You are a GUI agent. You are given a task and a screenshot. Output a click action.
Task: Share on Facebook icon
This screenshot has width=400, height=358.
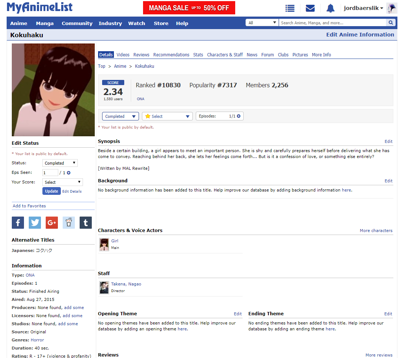18,222
